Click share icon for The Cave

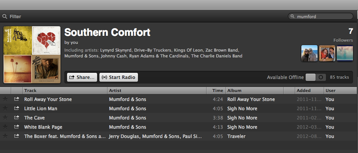click(17, 118)
